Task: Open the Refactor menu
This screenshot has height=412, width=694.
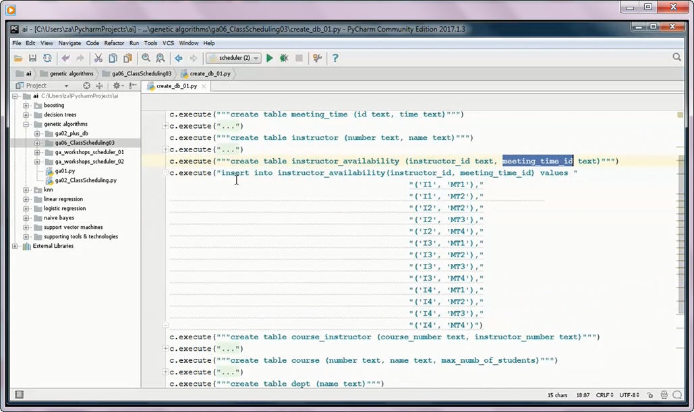Action: click(x=114, y=43)
